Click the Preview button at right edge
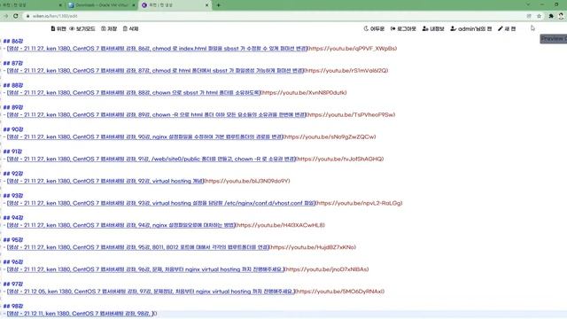Viewport: 567px width, 319px height. point(554,39)
